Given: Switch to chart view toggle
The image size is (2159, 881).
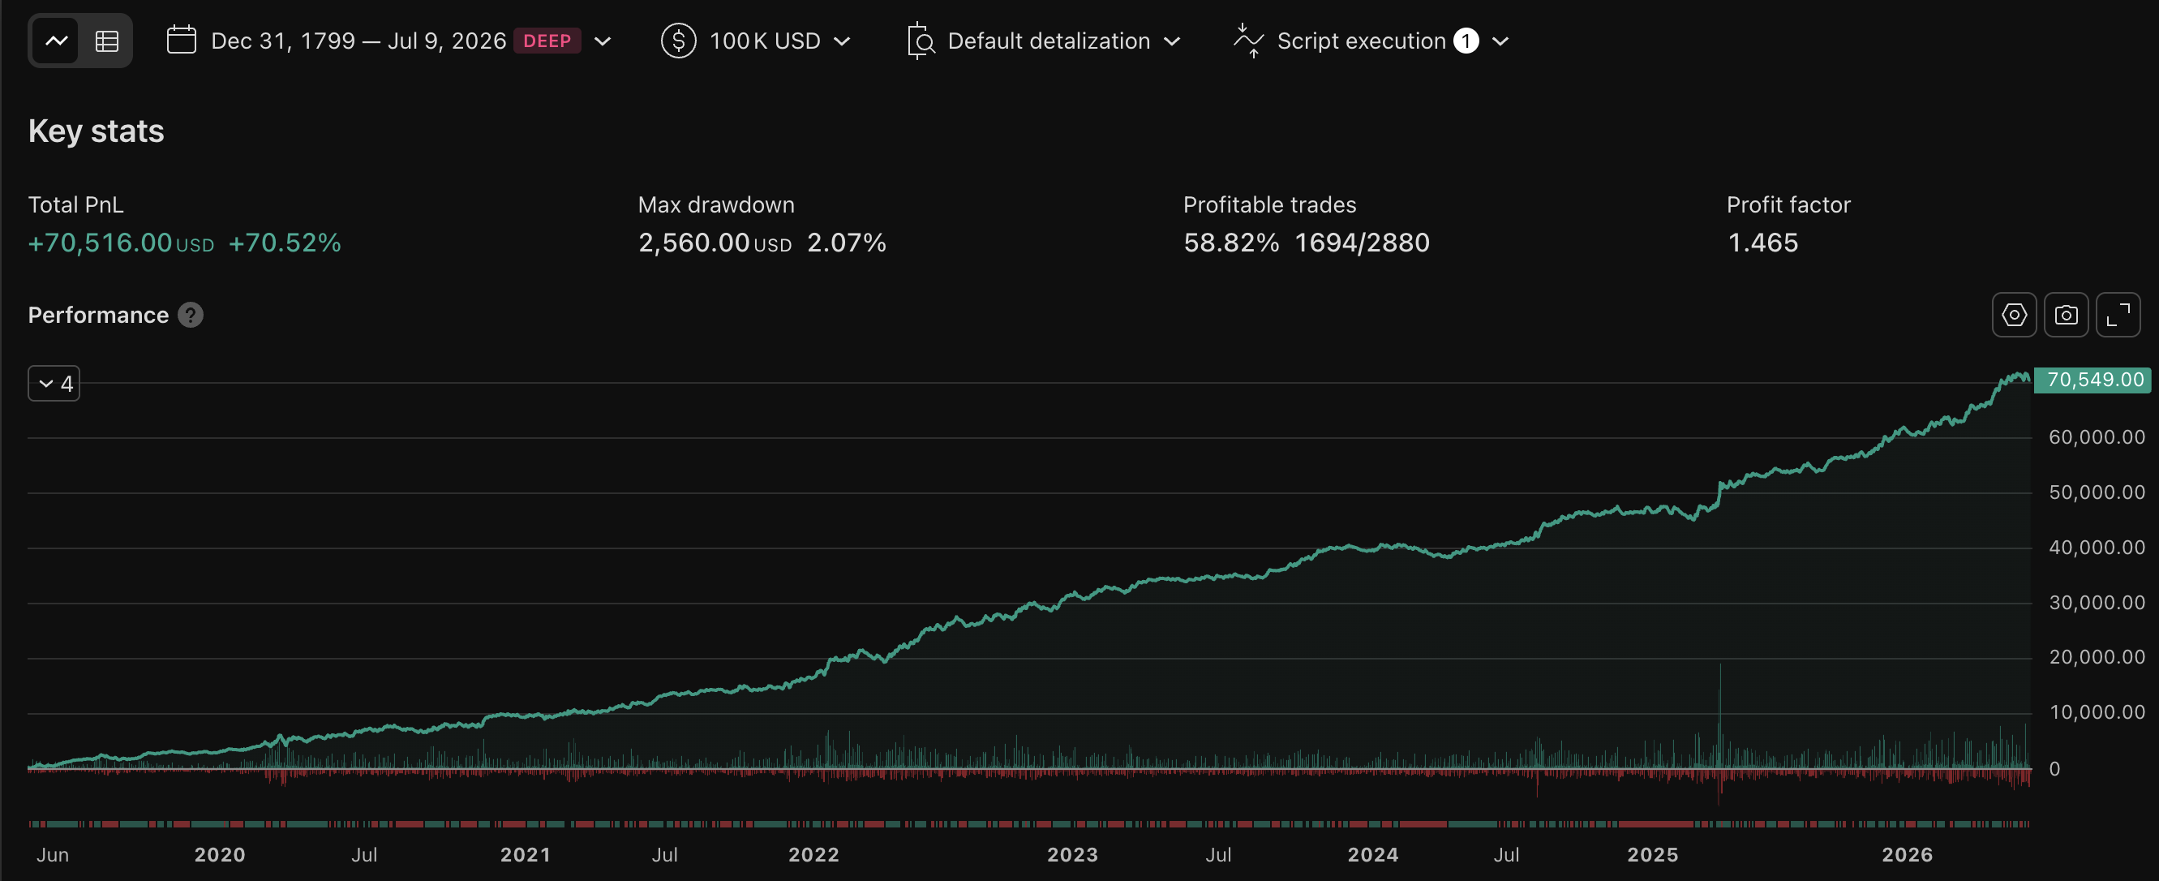Looking at the screenshot, I should [56, 41].
